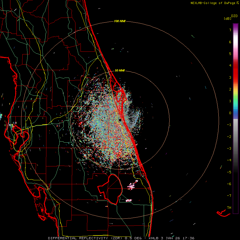Click the 6 value on the dB scale
The height and width of the screenshot is (240, 240).
[x=230, y=42]
